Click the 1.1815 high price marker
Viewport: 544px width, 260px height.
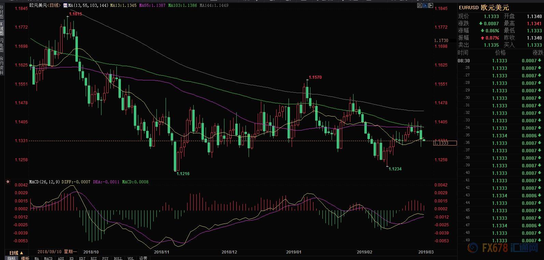[x=75, y=14]
